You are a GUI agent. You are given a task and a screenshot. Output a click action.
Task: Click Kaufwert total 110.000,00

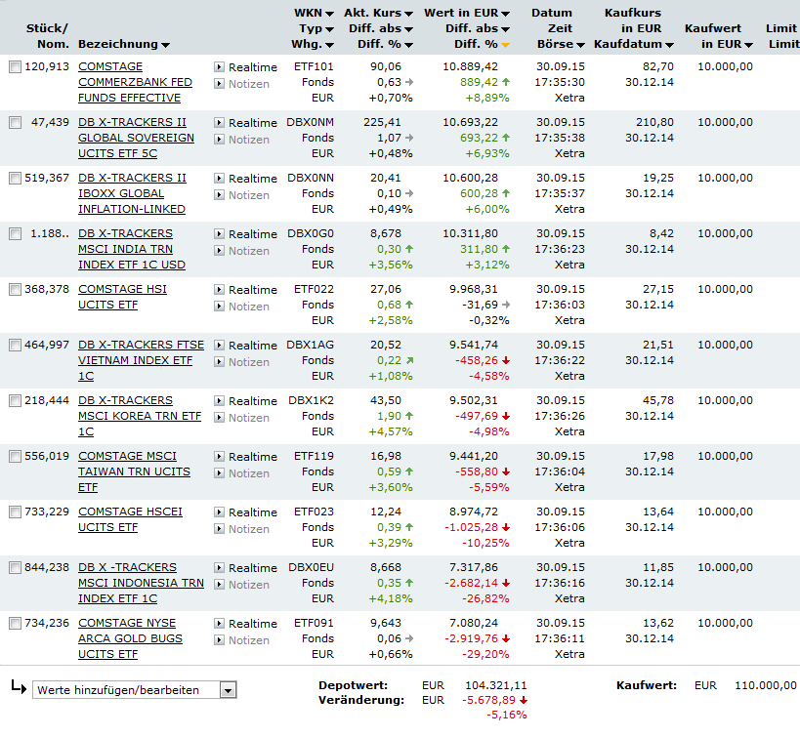point(765,685)
